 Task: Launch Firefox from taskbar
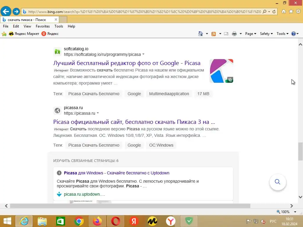pos(97,221)
